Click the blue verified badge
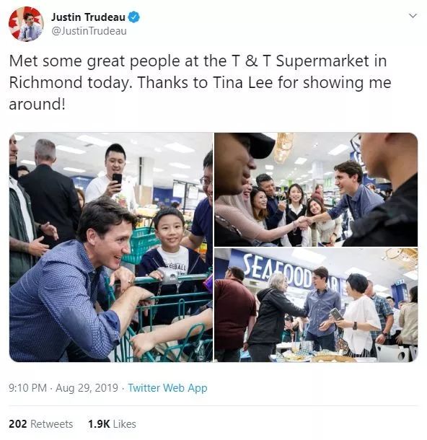The height and width of the screenshot is (440, 427). click(x=134, y=17)
